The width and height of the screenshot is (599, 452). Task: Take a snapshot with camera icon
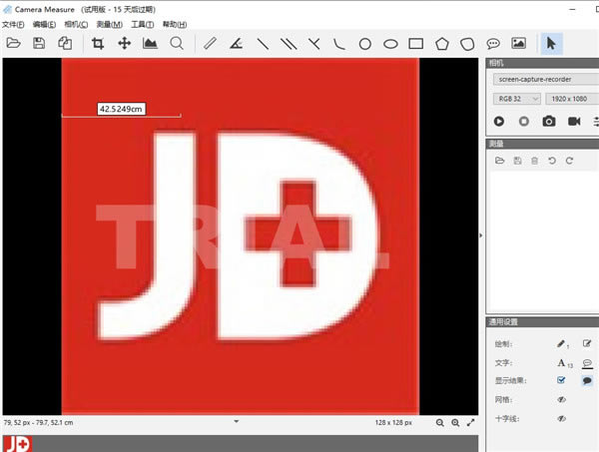548,121
